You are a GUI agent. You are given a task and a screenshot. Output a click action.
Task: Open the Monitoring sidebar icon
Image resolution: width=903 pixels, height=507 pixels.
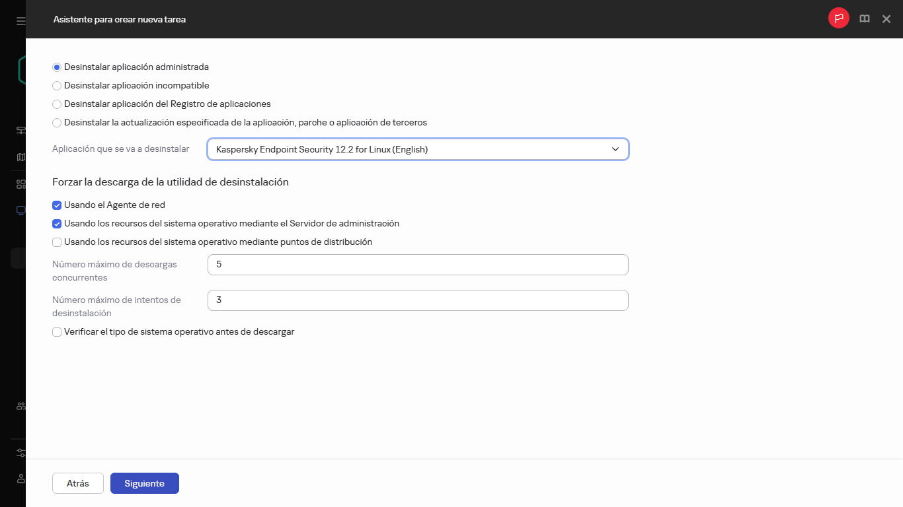(x=20, y=130)
